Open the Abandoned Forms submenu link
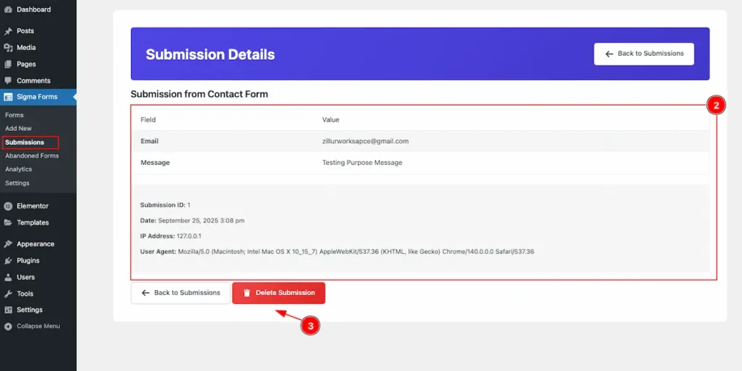This screenshot has width=742, height=371. tap(32, 155)
